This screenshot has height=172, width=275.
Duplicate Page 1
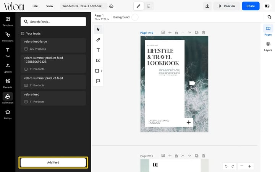click(x=197, y=32)
